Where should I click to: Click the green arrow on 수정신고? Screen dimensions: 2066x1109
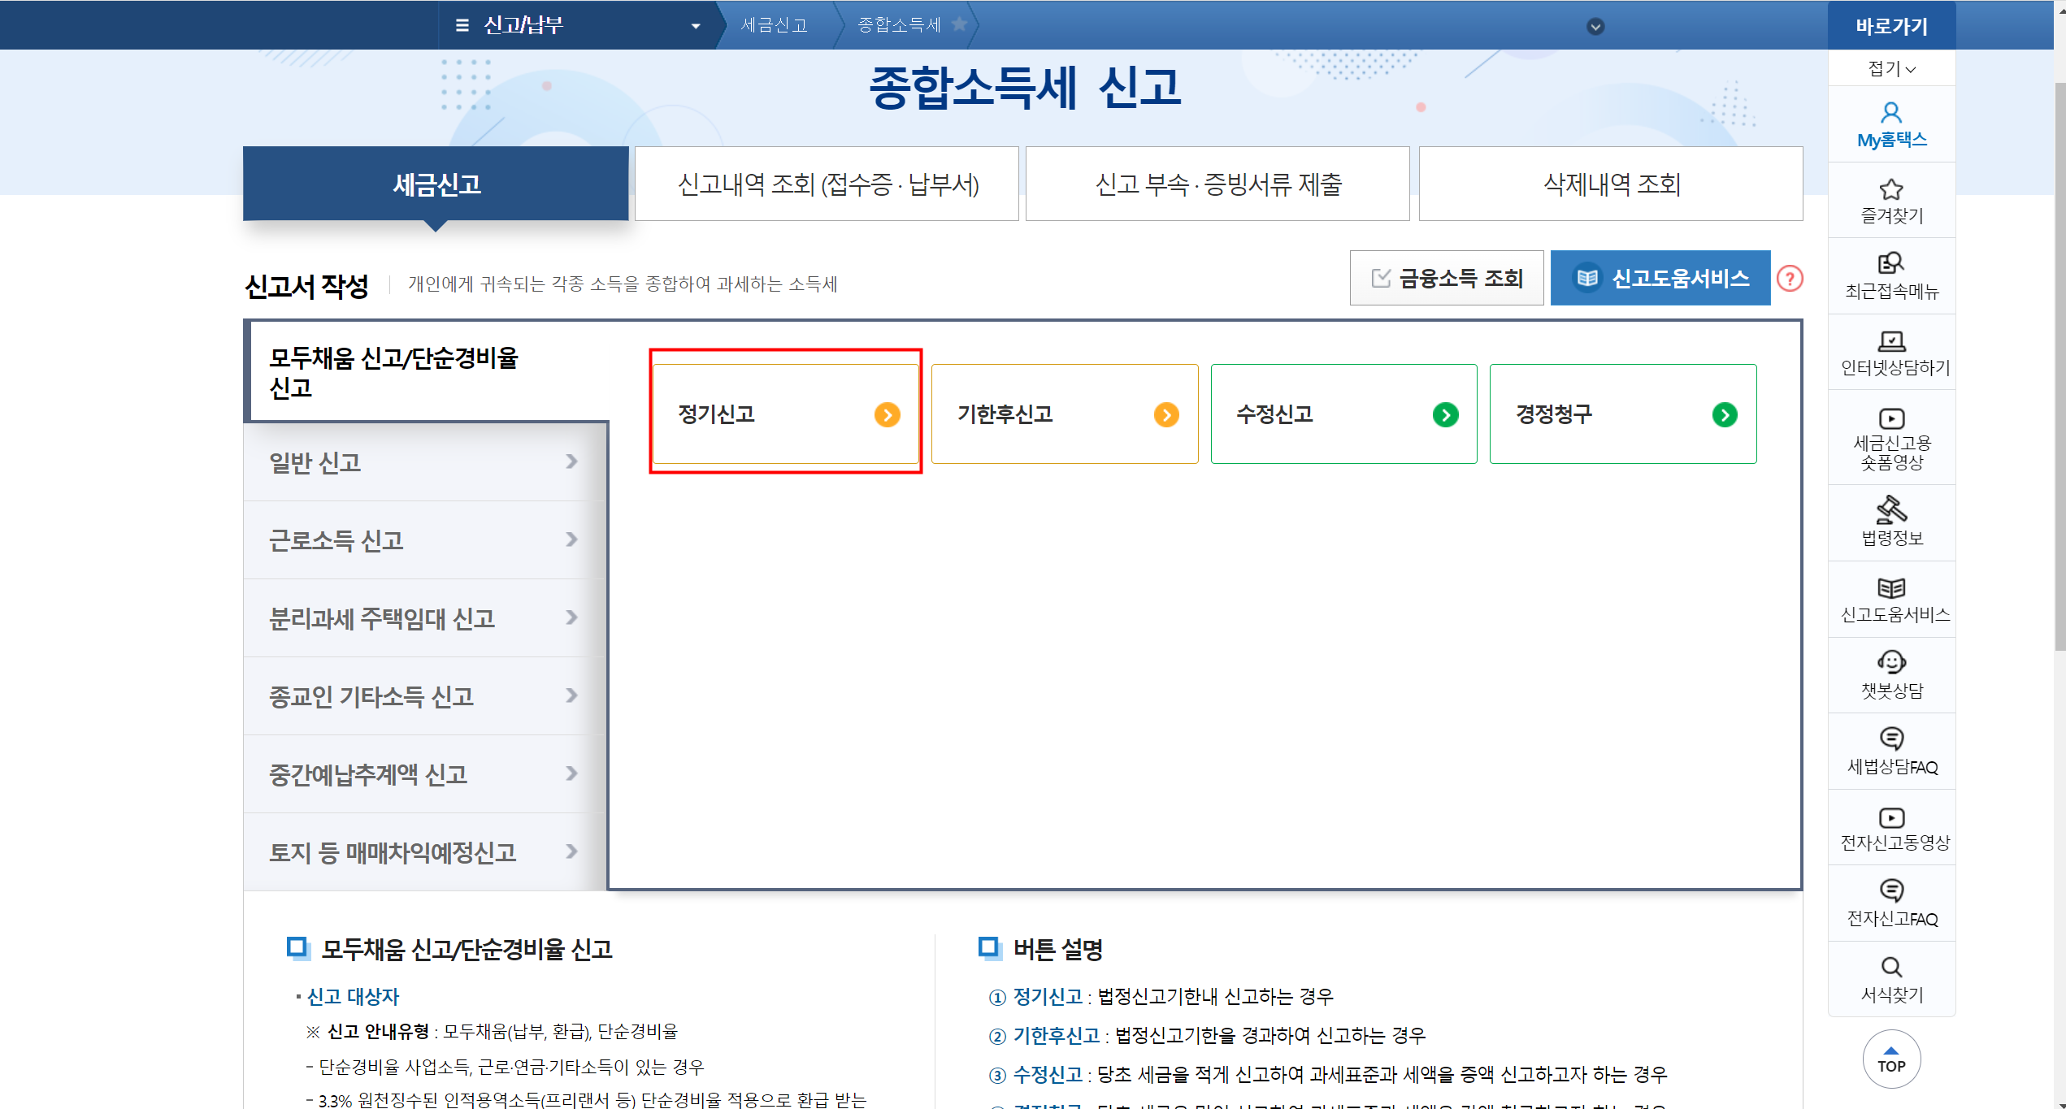(x=1445, y=415)
